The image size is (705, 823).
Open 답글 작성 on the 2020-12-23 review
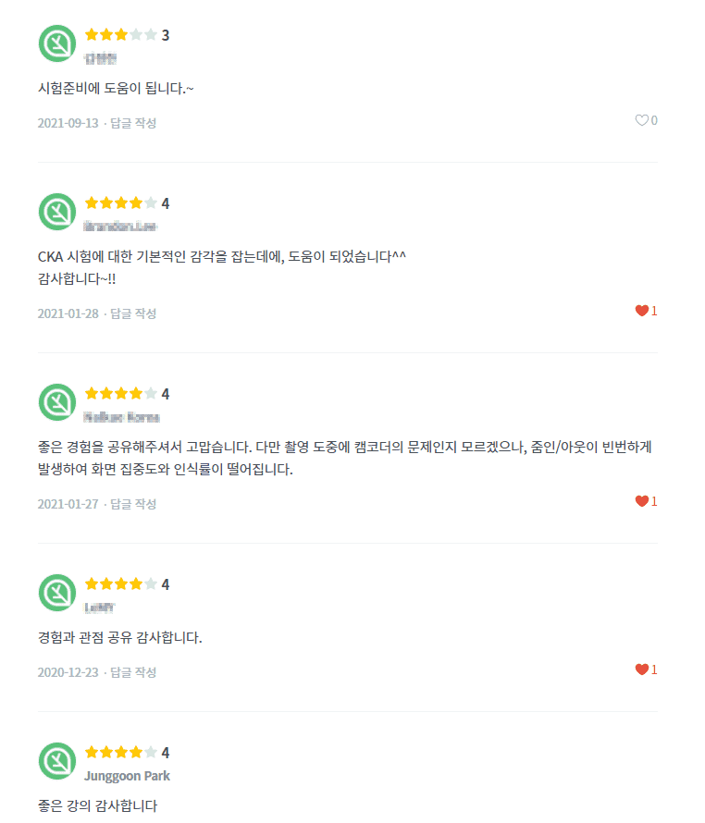click(133, 672)
